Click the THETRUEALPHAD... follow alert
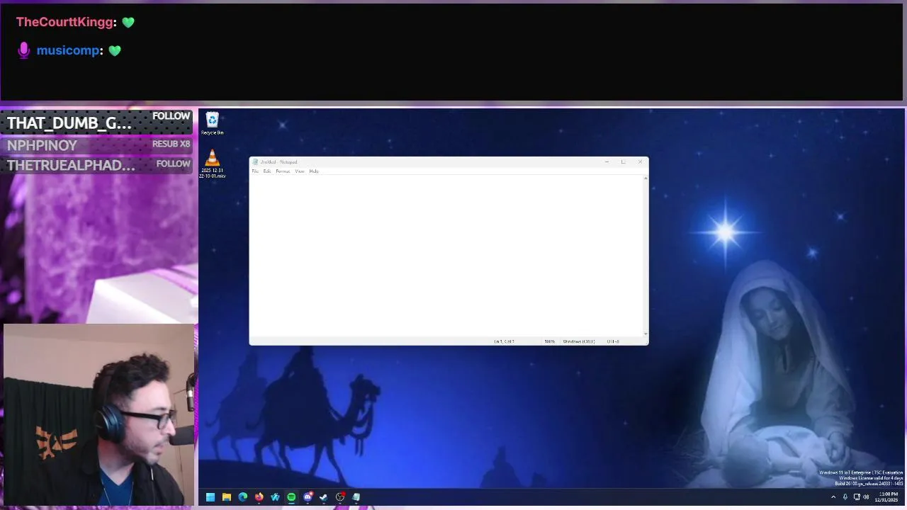The image size is (907, 510). pos(97,165)
